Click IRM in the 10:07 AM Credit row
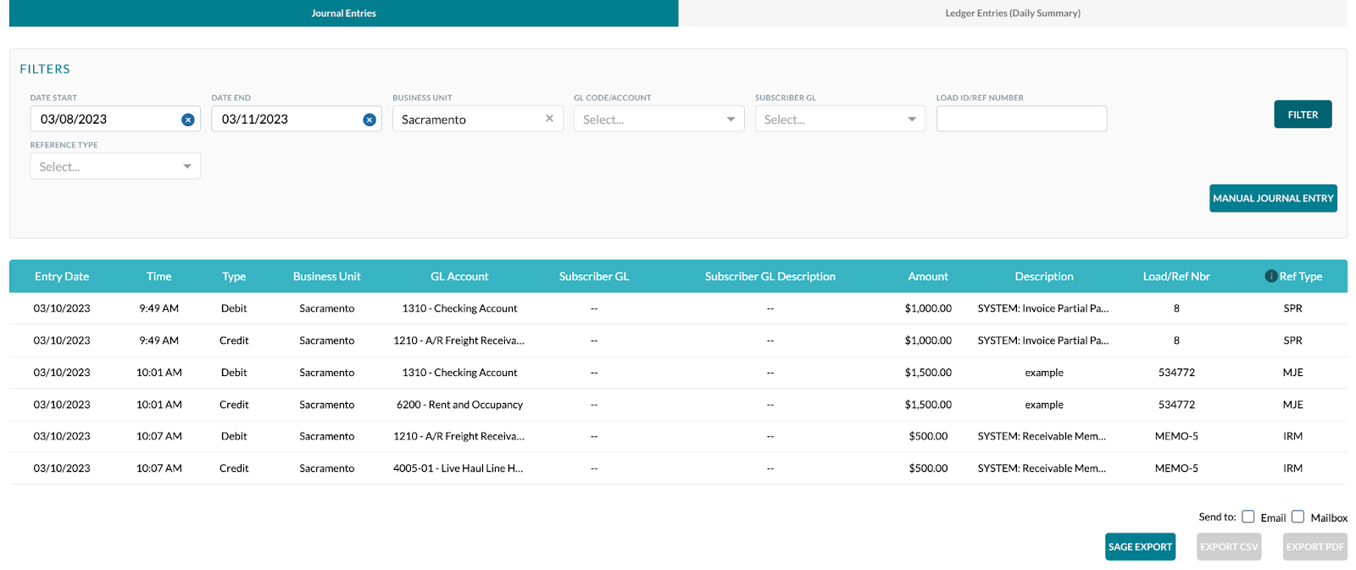The width and height of the screenshot is (1356, 570). 1292,468
